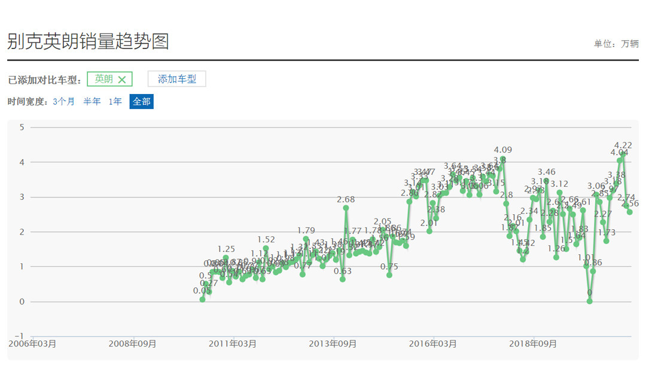Screen dimensions: 646x389
Task: Click the 添加车型 button
Action: pos(176,79)
